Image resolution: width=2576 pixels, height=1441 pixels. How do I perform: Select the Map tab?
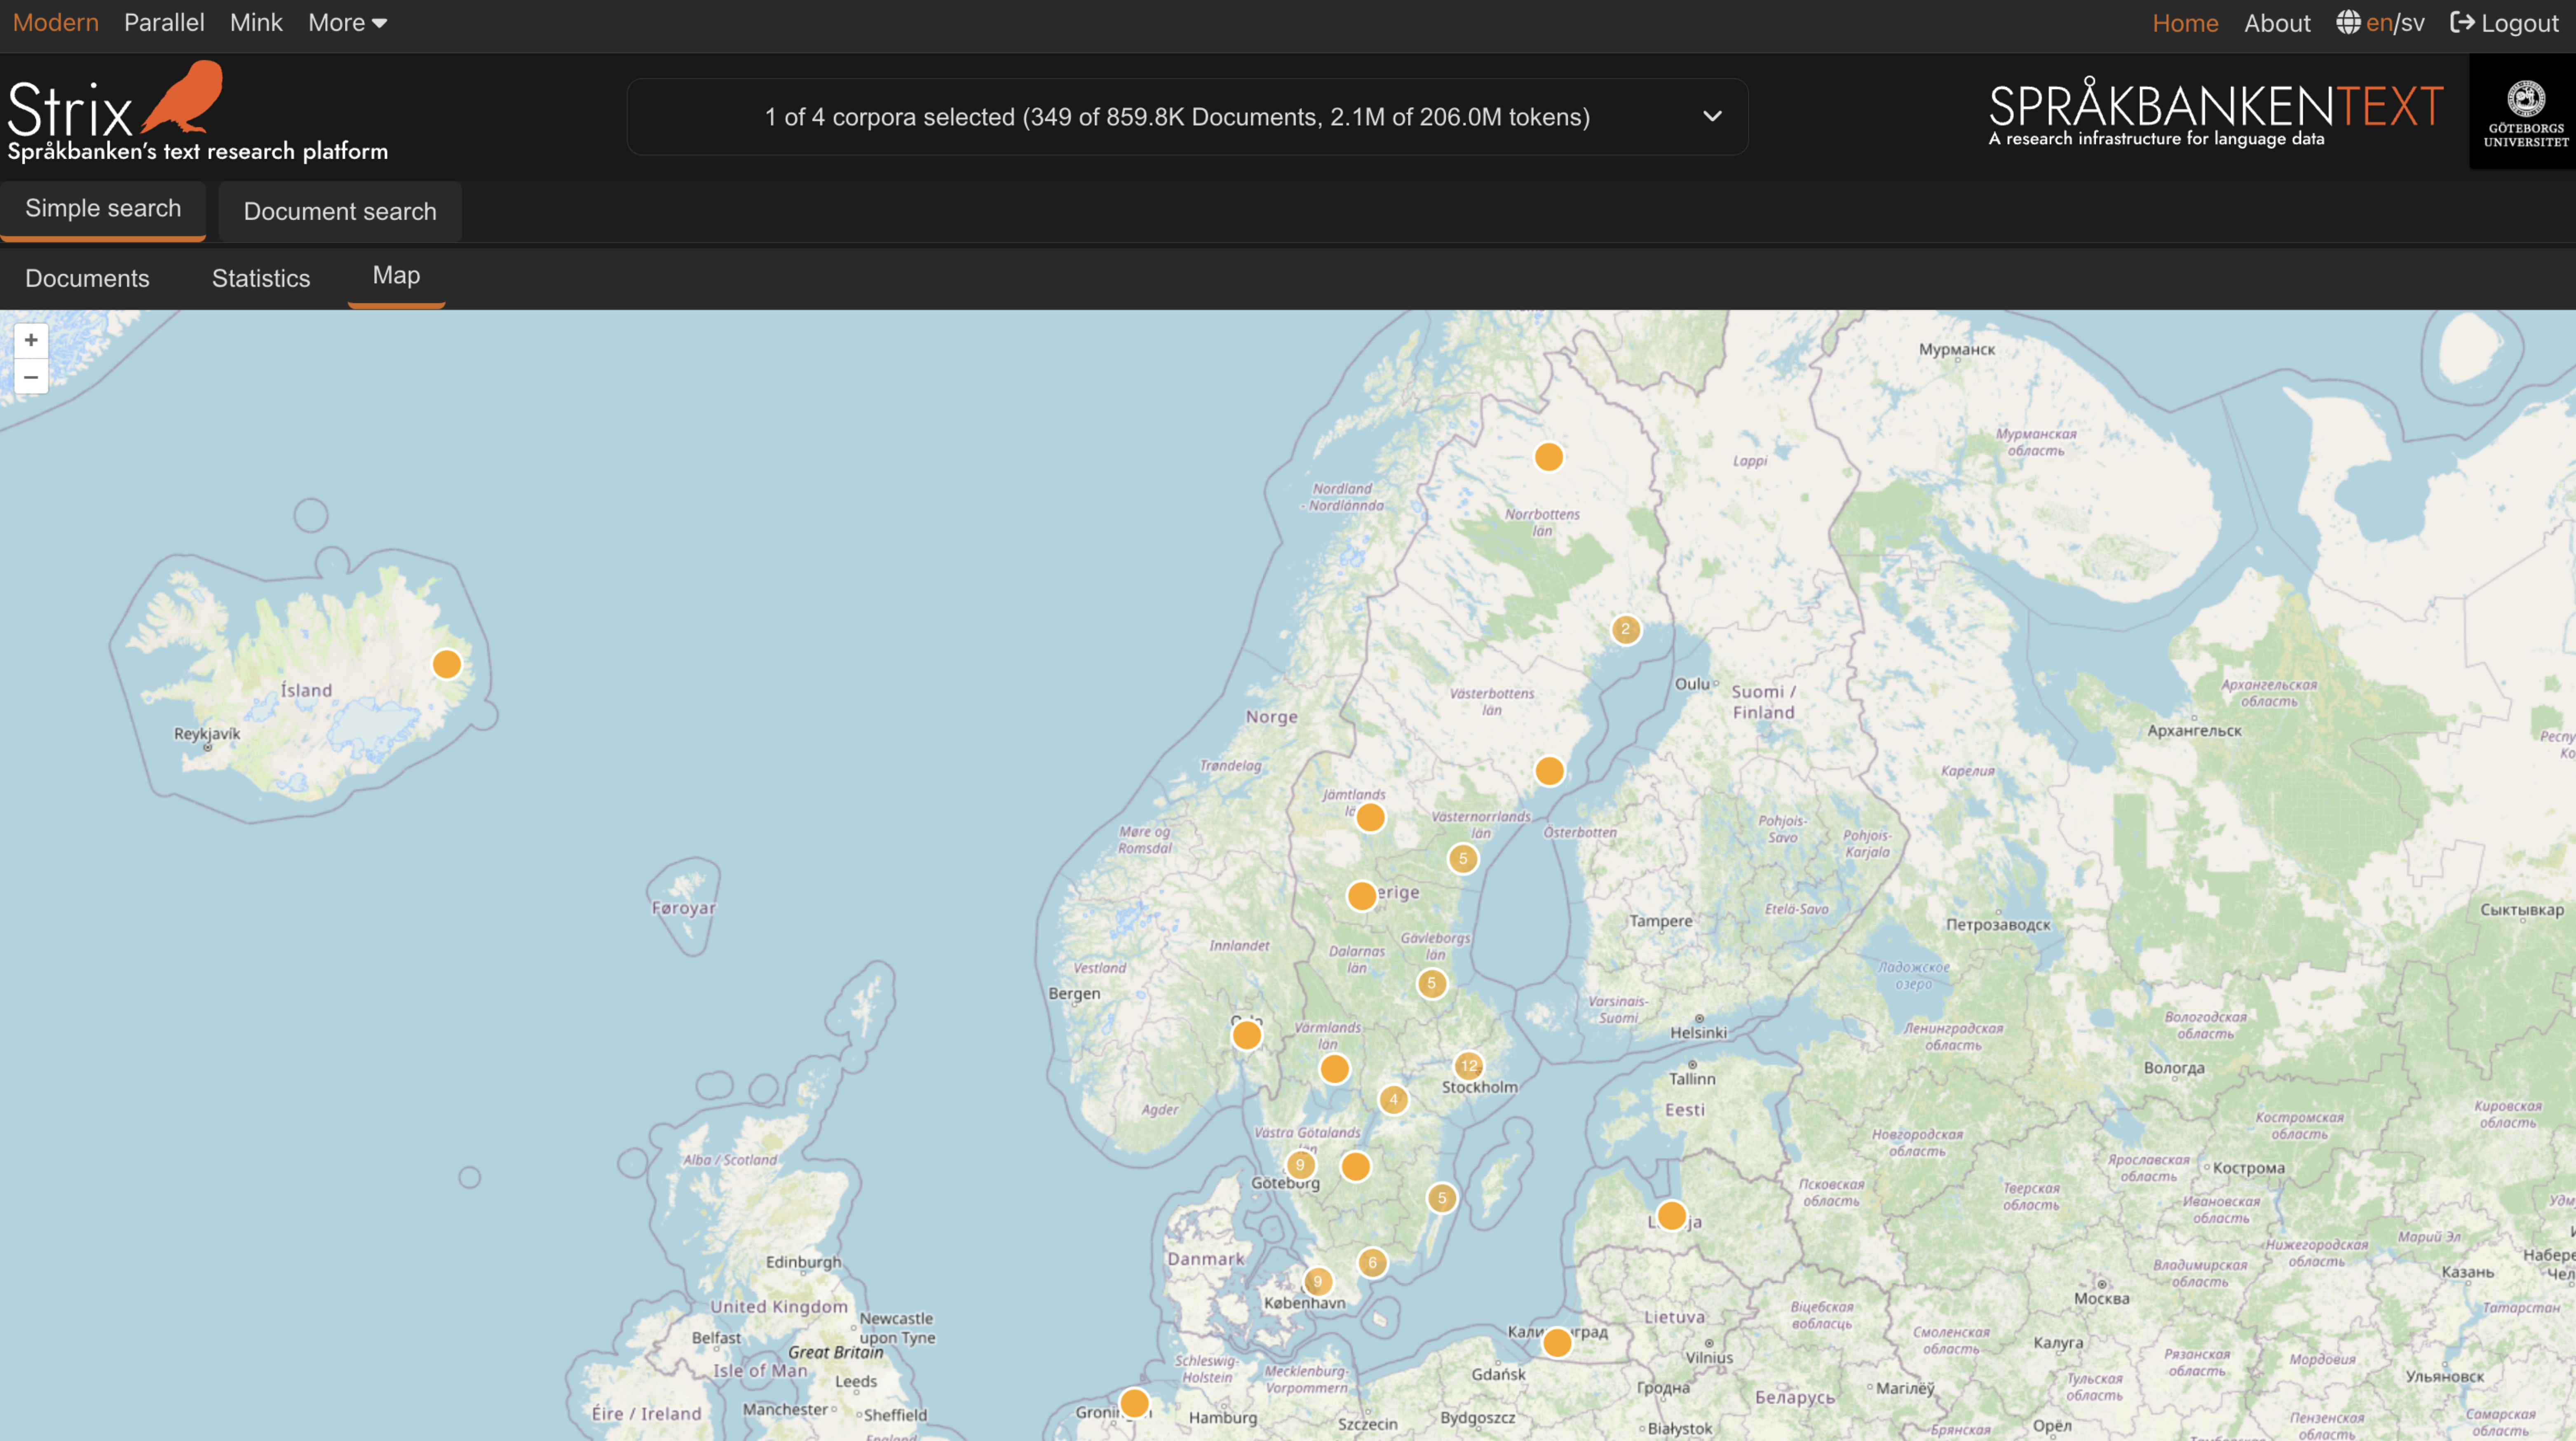(x=396, y=276)
